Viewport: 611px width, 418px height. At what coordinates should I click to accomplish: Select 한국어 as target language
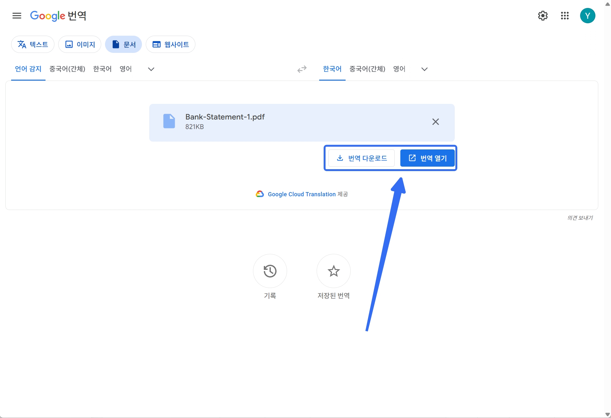(332, 69)
